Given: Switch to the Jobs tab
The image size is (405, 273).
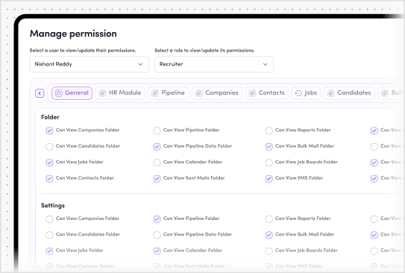Looking at the screenshot, I should (306, 93).
